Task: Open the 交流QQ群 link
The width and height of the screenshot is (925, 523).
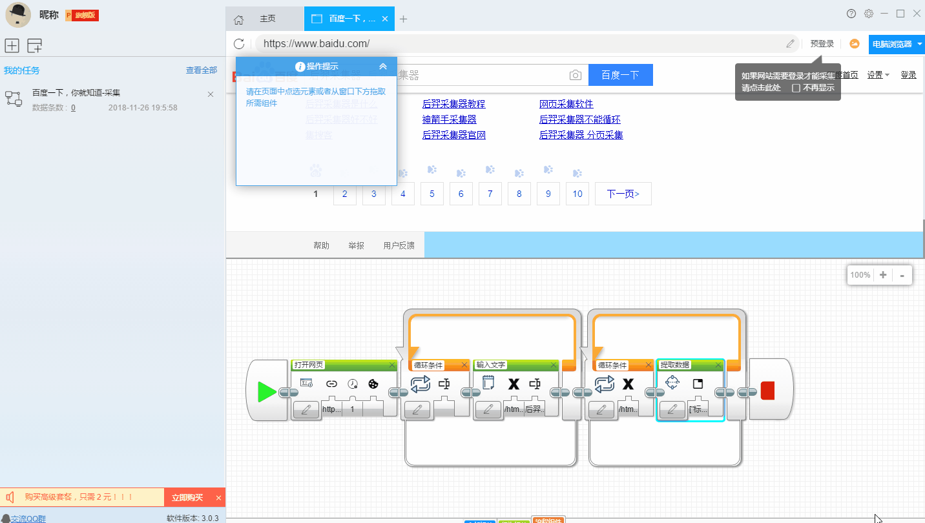Action: point(28,518)
